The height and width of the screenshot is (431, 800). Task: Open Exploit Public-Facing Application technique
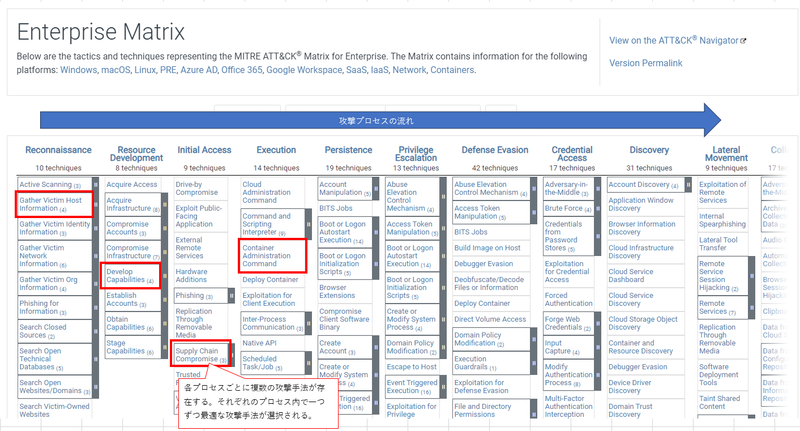tap(199, 216)
